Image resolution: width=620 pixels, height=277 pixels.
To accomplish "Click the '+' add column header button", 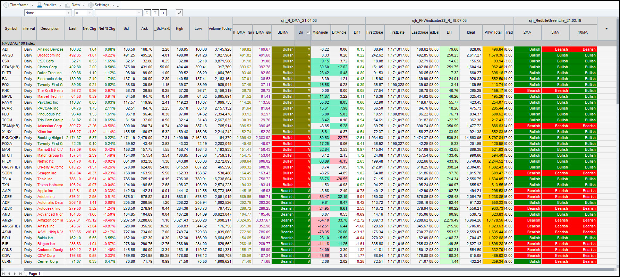I will (606, 28).
